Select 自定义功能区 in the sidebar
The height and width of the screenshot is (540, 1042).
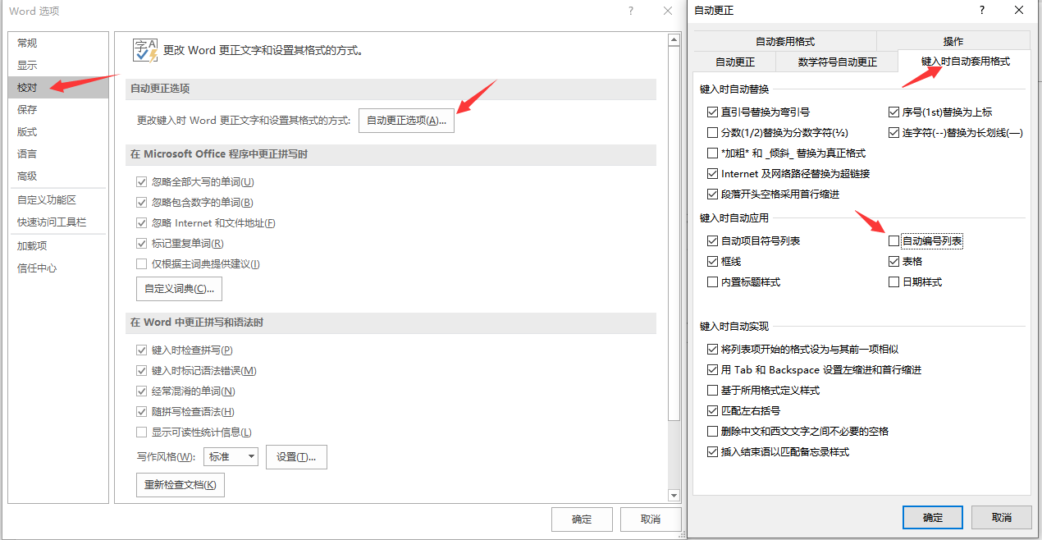pos(57,199)
